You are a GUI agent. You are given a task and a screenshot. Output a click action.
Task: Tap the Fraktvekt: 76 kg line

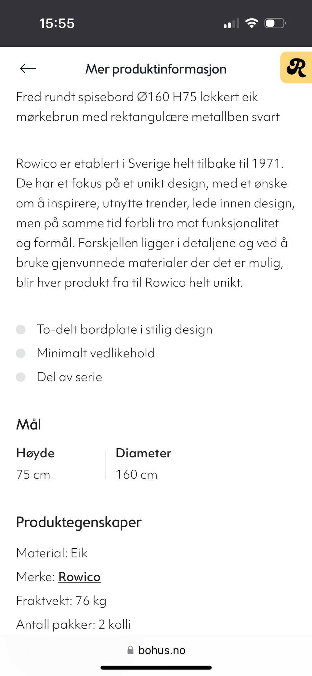(61, 601)
